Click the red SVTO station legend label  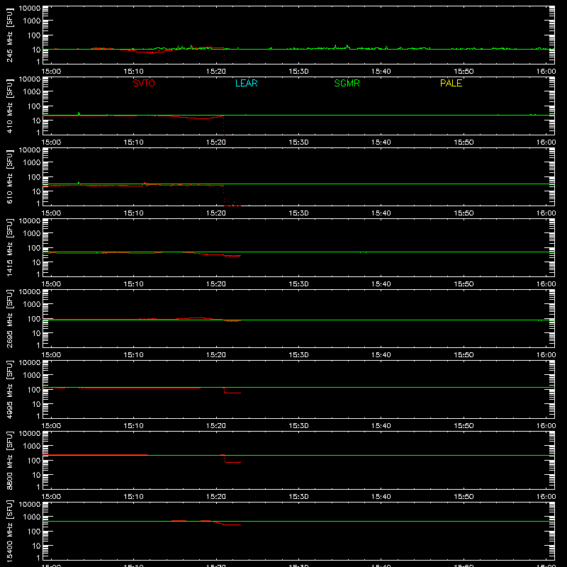(x=144, y=83)
